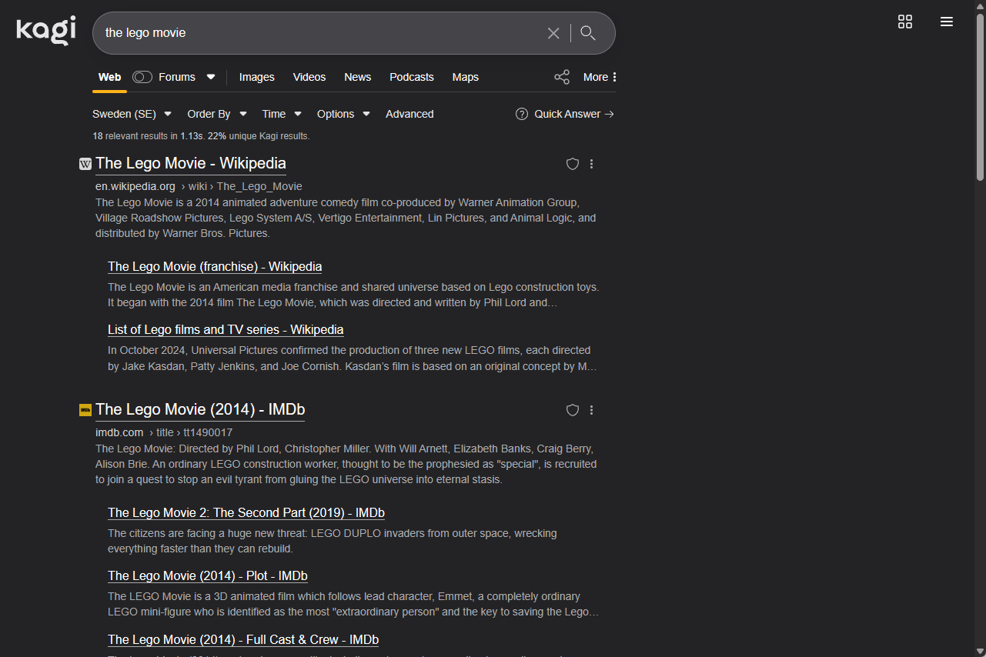Click shield icon beside Wikipedia result
Viewport: 986px width, 657px height.
pos(572,164)
